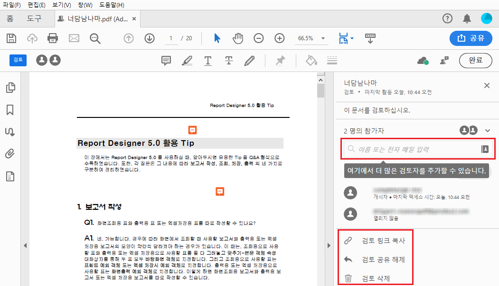Viewport: 499px width, 286px height.
Task: Collapse the participants list chevron
Action: pyautogui.click(x=488, y=131)
